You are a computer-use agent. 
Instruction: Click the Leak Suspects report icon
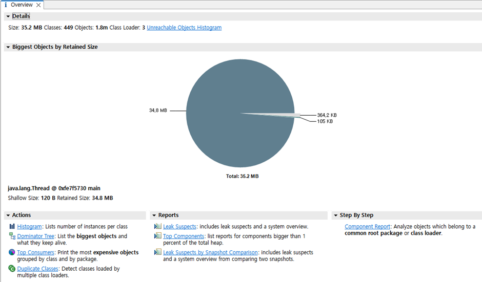[158, 226]
